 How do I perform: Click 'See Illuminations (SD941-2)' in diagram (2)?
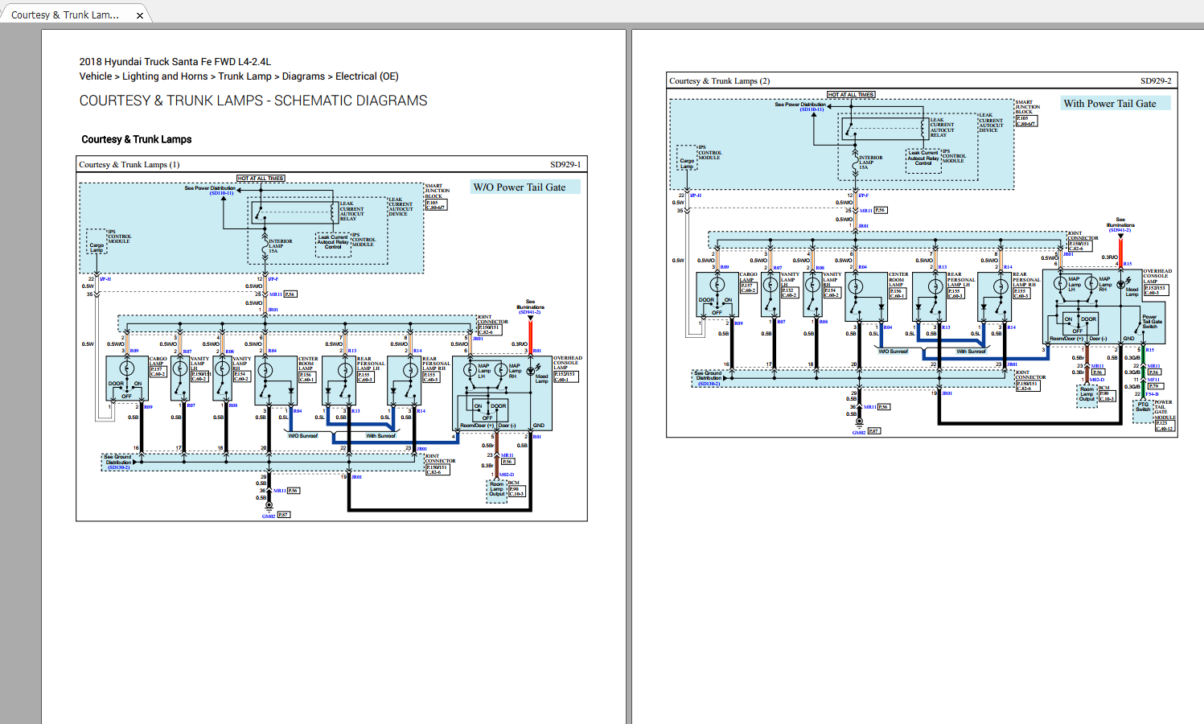click(1120, 224)
